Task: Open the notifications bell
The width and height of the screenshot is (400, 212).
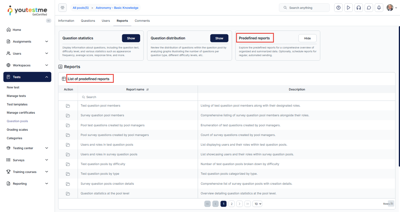Action: coord(379,8)
